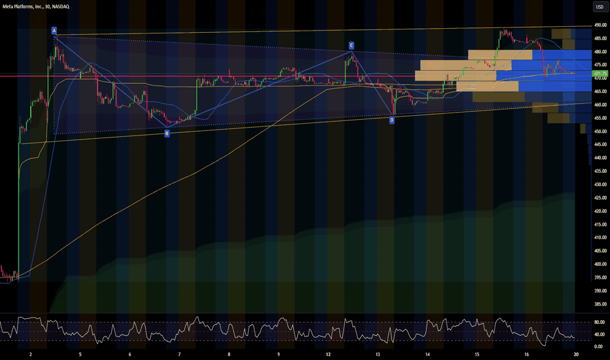The width and height of the screenshot is (610, 360).
Task: Select pattern point label C
Action: point(351,45)
